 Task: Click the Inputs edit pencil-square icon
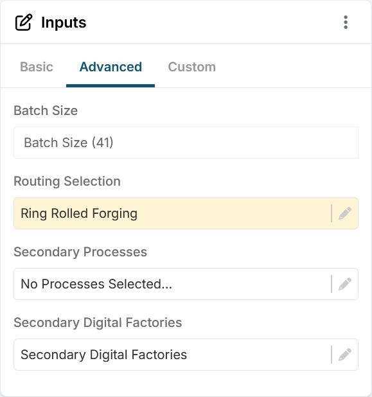[24, 22]
